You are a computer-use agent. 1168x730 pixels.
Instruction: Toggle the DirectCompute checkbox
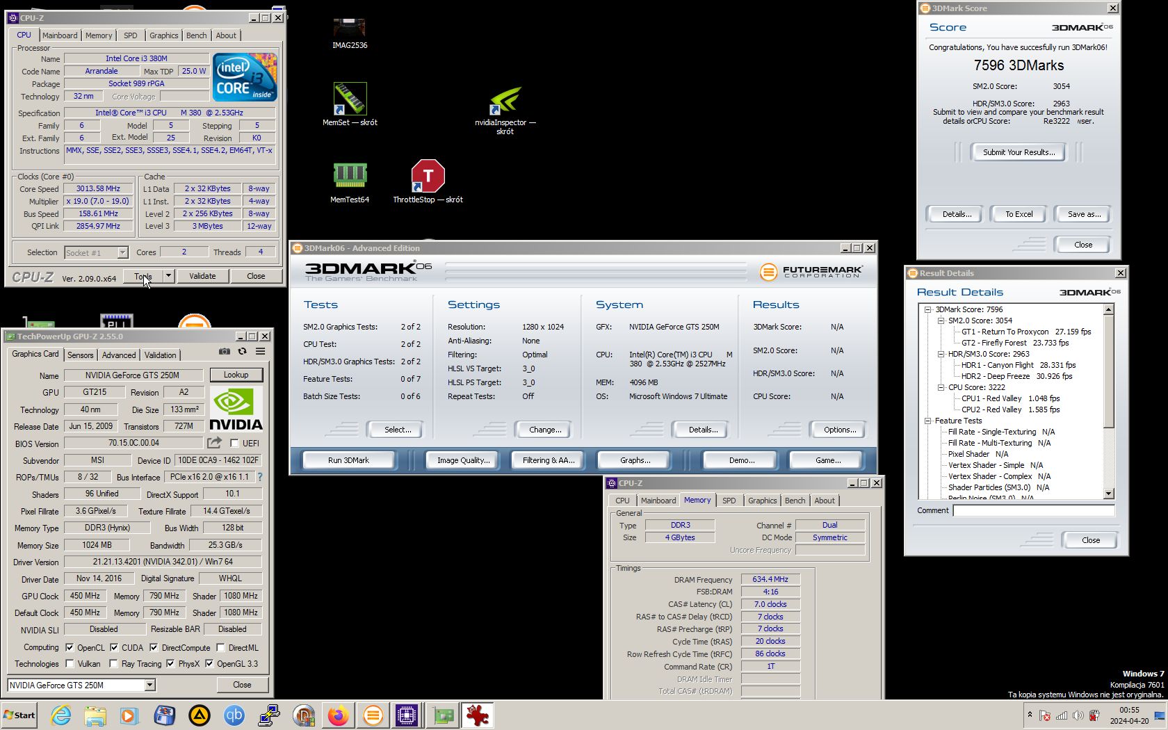(154, 647)
